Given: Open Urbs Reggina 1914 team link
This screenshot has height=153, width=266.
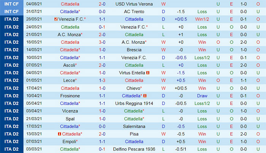Looking at the screenshot, I should click(134, 104).
